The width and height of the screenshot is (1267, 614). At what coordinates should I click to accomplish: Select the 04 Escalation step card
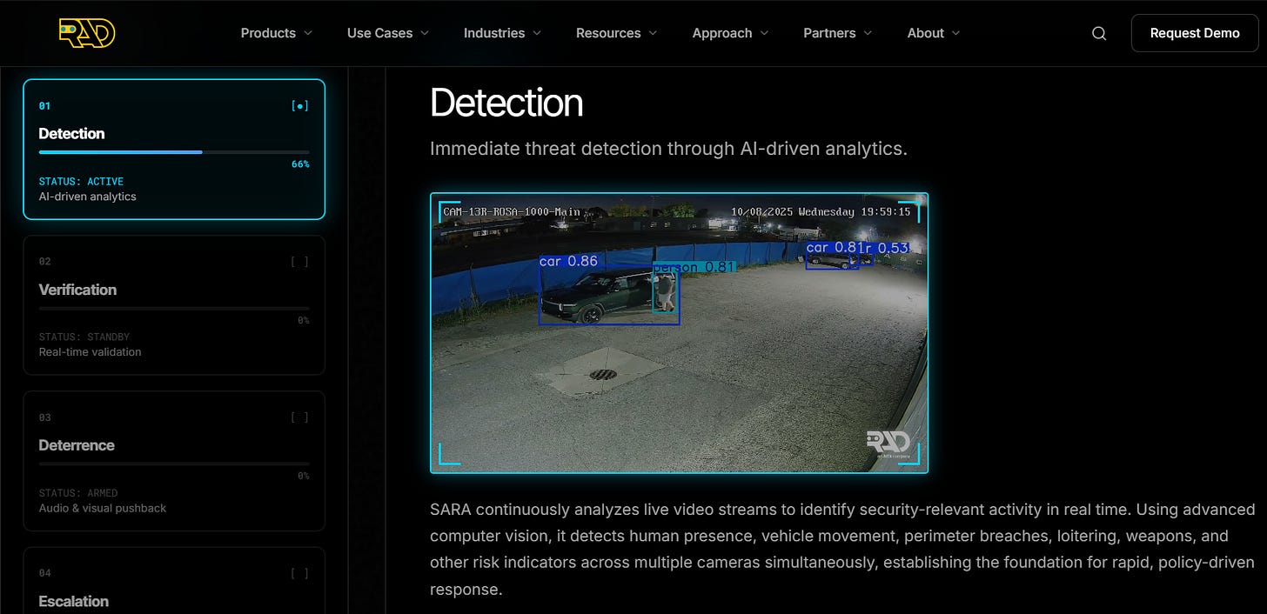pyautogui.click(x=174, y=581)
